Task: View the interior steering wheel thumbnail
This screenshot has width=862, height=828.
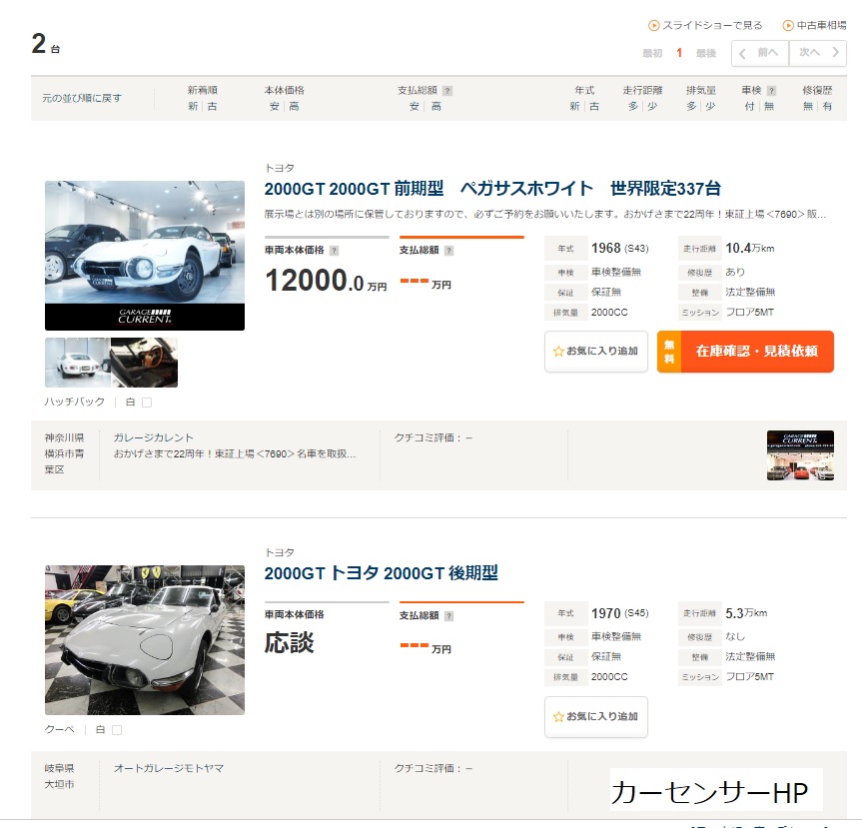Action: 144,363
